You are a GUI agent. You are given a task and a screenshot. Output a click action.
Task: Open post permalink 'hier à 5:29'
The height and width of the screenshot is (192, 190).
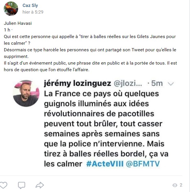coord(33,12)
